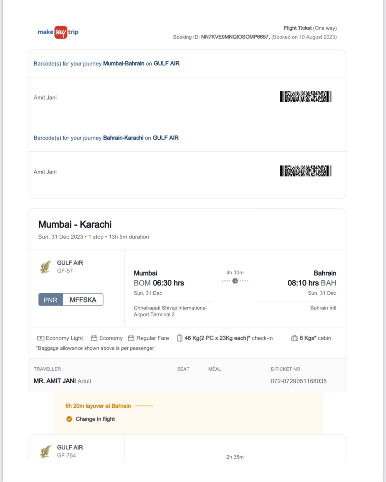Click the 6h 20m layover at Bahrain text
Screen dimensions: 386x482
pyautogui.click(x=98, y=406)
